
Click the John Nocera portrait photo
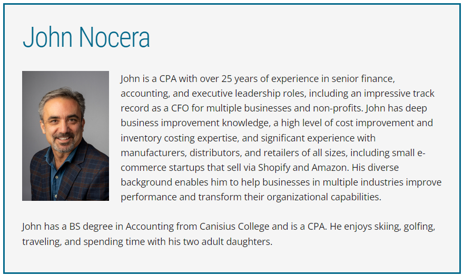[x=65, y=136]
